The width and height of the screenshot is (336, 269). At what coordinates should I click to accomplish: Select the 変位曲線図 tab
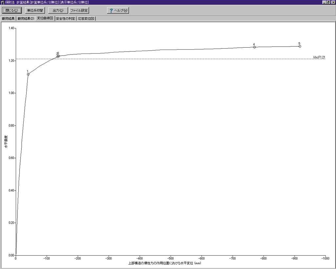[x=45, y=18]
